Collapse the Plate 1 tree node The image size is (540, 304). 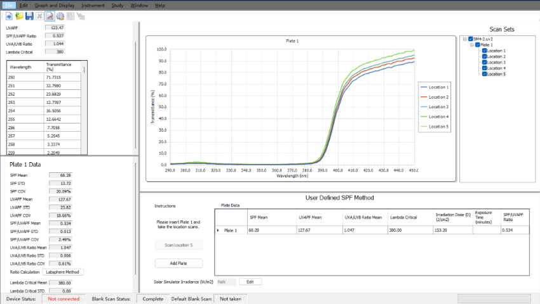click(472, 45)
